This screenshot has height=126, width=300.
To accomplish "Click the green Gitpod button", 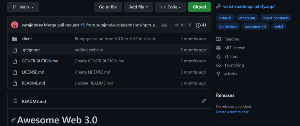I will pos(199,7).
